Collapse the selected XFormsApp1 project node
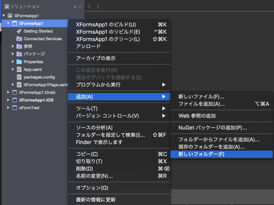Viewport: 274px width, 205px height. 8,23
